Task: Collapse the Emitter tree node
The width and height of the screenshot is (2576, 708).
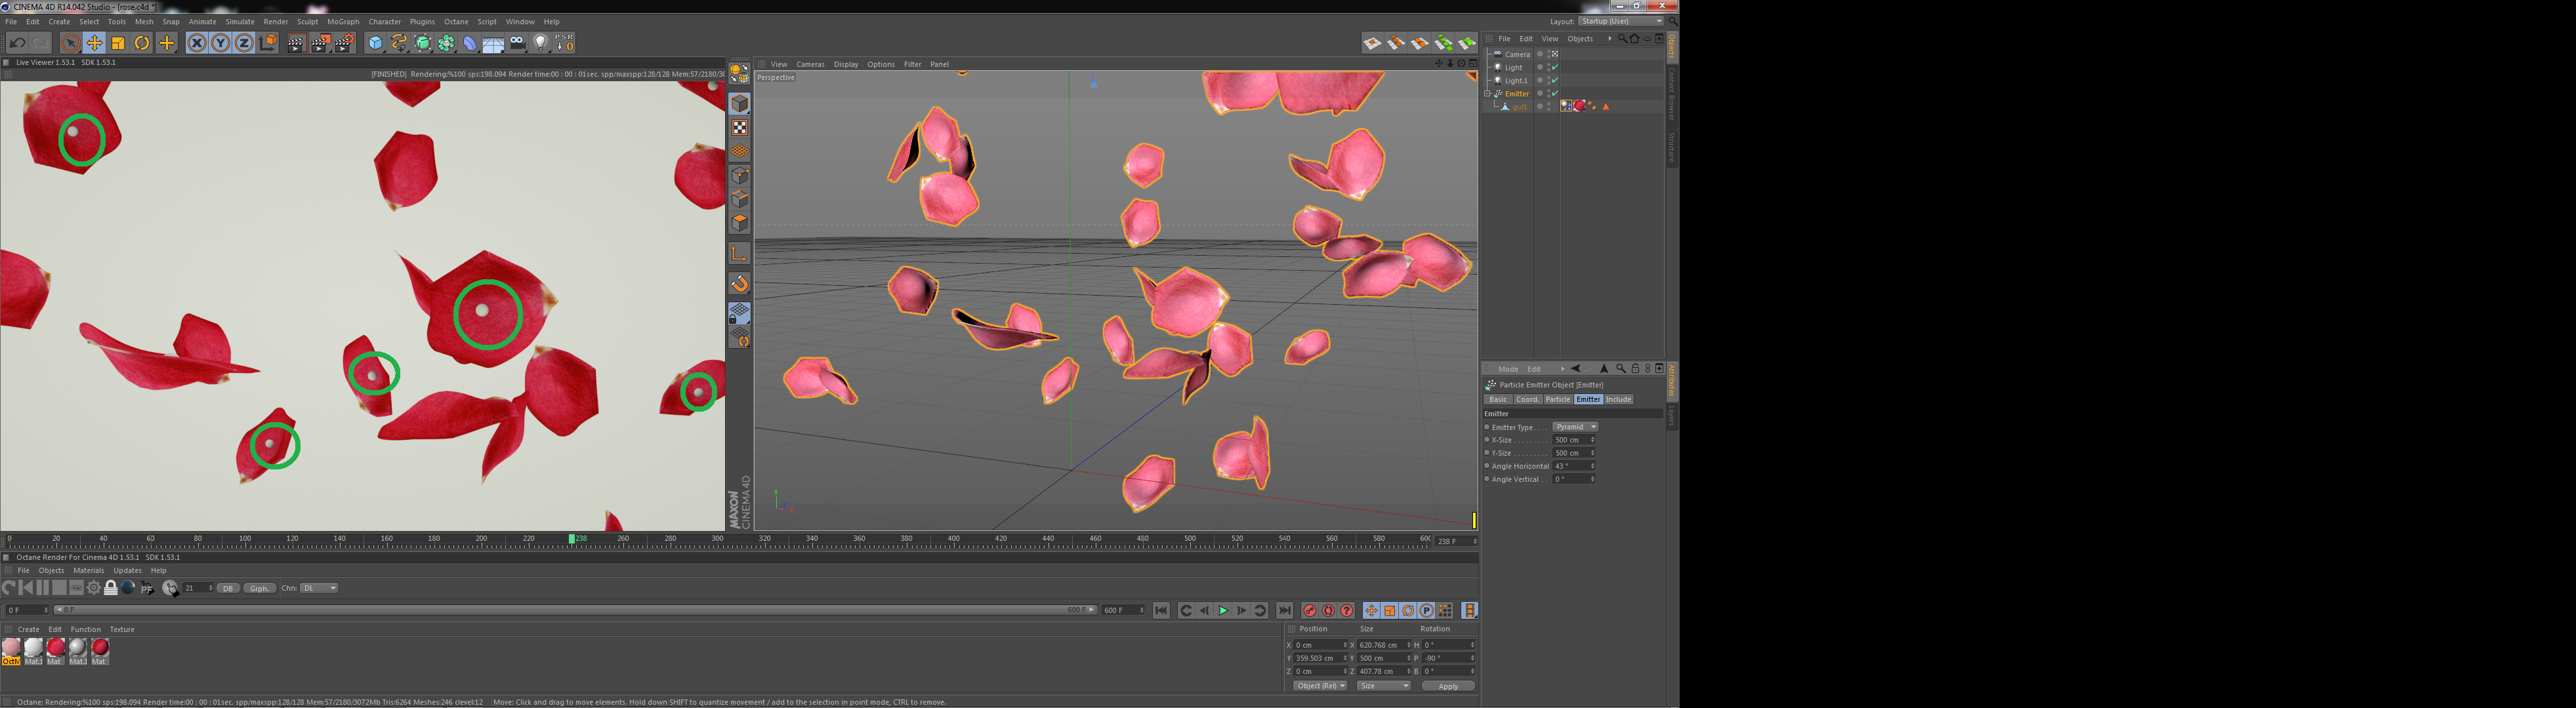Action: click(x=1487, y=93)
